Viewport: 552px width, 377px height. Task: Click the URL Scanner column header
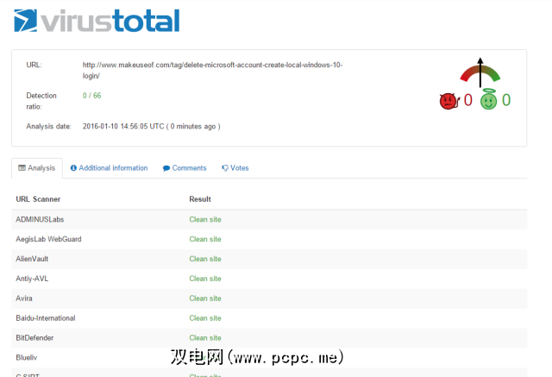[38, 199]
